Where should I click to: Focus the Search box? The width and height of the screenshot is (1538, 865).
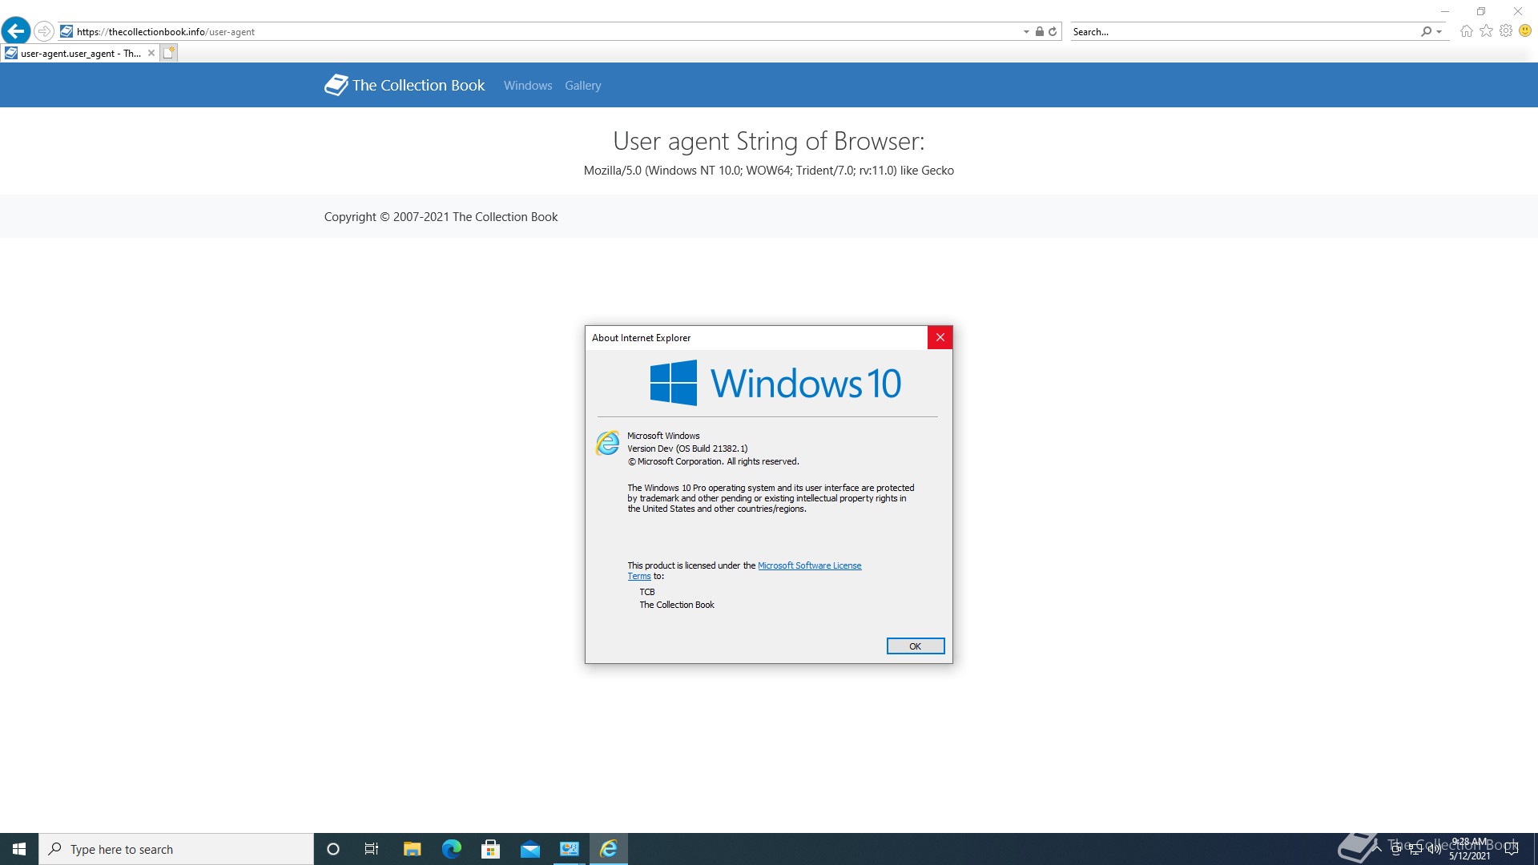1244,32
